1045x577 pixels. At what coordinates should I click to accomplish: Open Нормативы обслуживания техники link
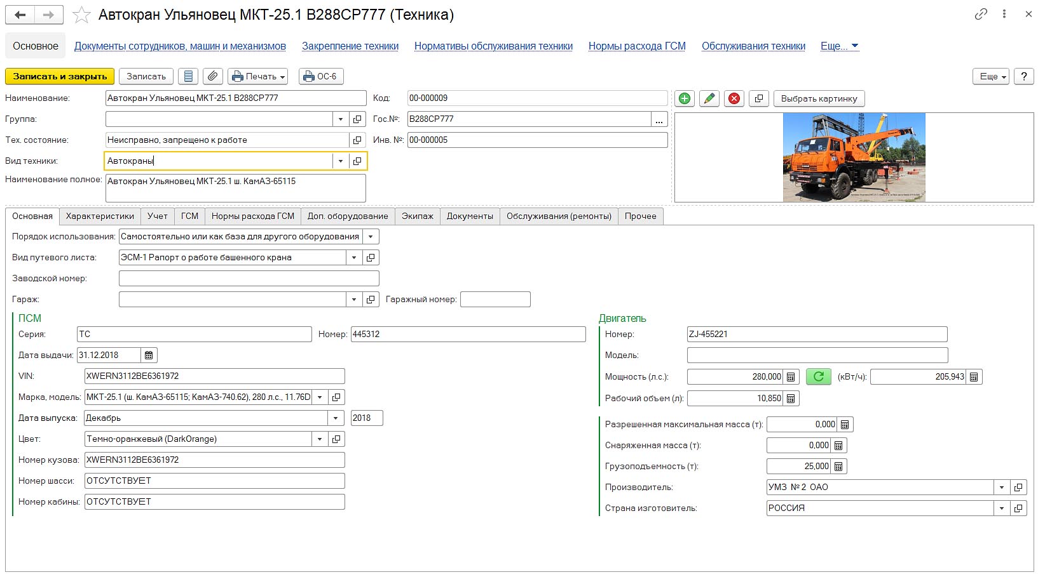(493, 46)
